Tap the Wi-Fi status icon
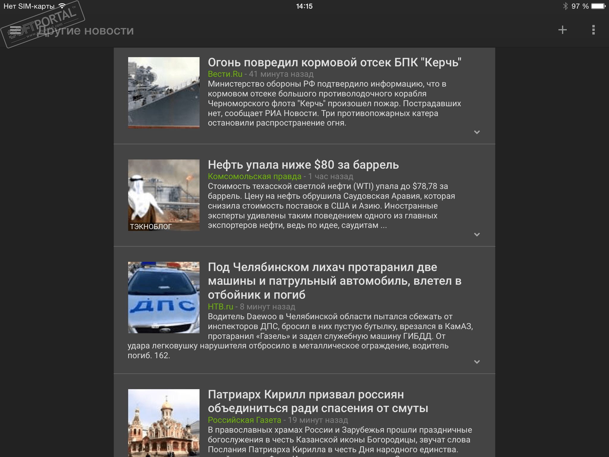Viewport: 609px width, 457px height. [x=62, y=6]
